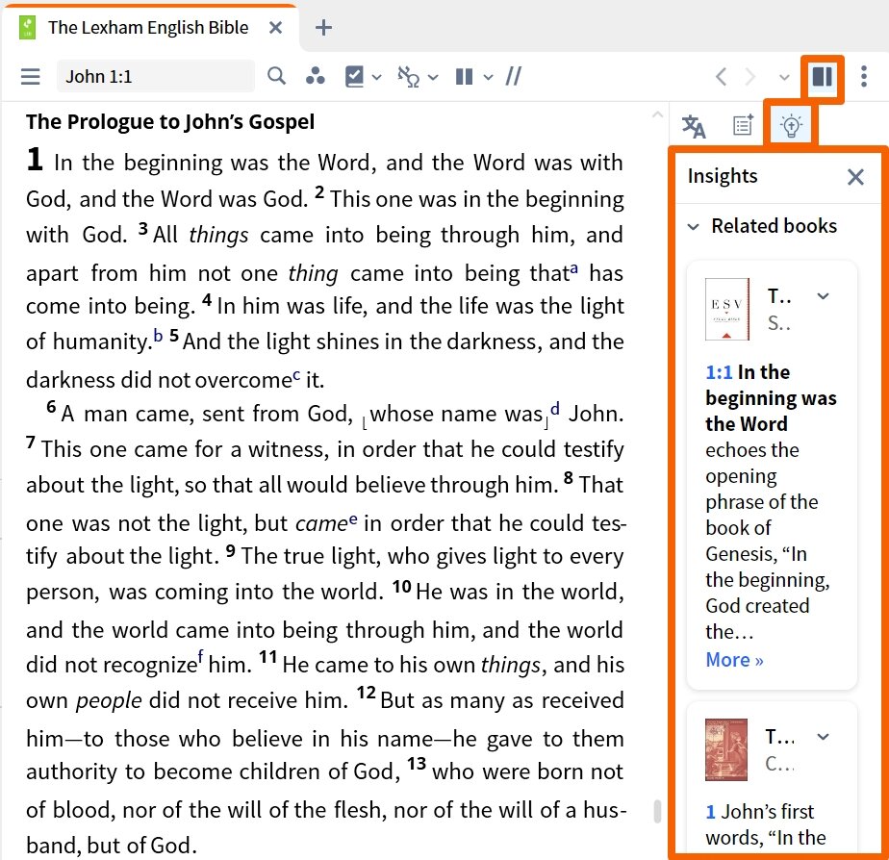Click the John 1:1 reference box
Image resolution: width=889 pixels, height=860 pixels.
pyautogui.click(x=155, y=76)
